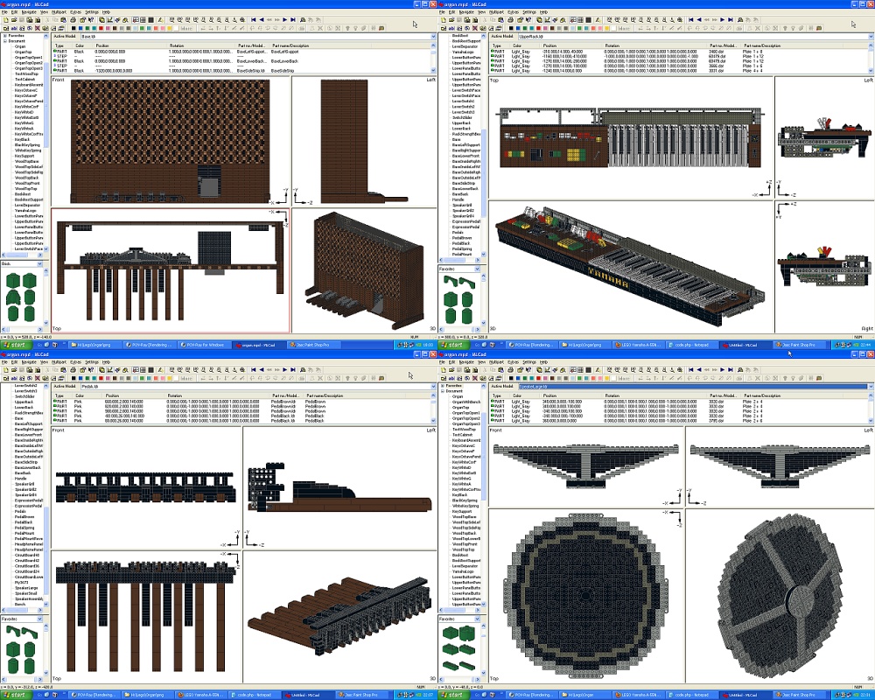Click More colors button in bottom-right window
This screenshot has width=875, height=700.
pos(624,378)
